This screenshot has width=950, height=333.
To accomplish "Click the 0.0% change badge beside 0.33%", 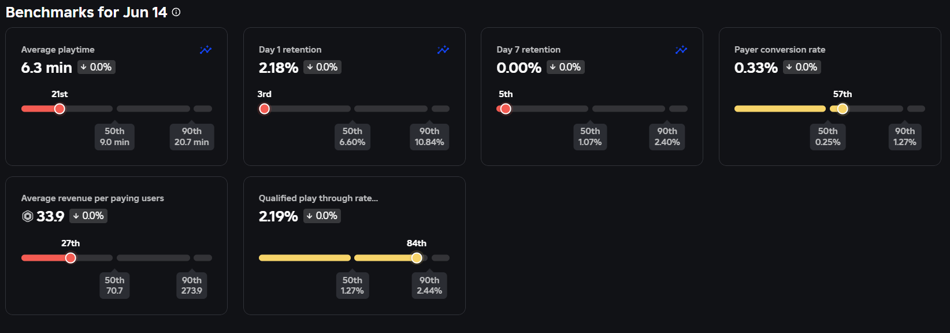I will pyautogui.click(x=801, y=67).
